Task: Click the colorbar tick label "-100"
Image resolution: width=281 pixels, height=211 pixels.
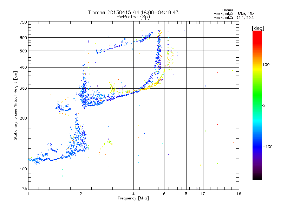Action: pos(267,147)
